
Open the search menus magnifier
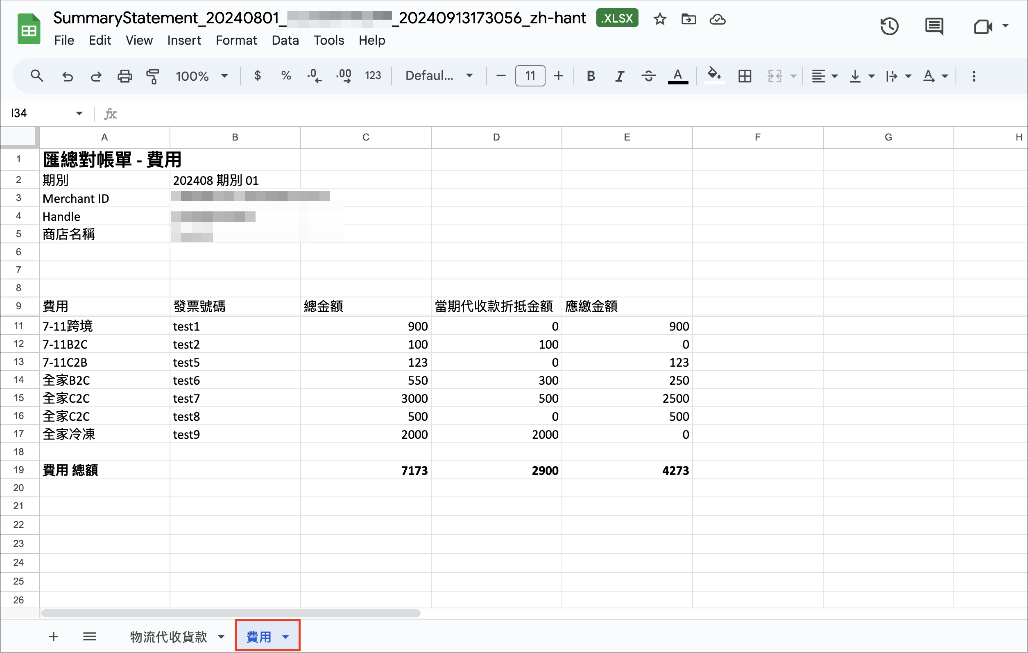(x=37, y=76)
